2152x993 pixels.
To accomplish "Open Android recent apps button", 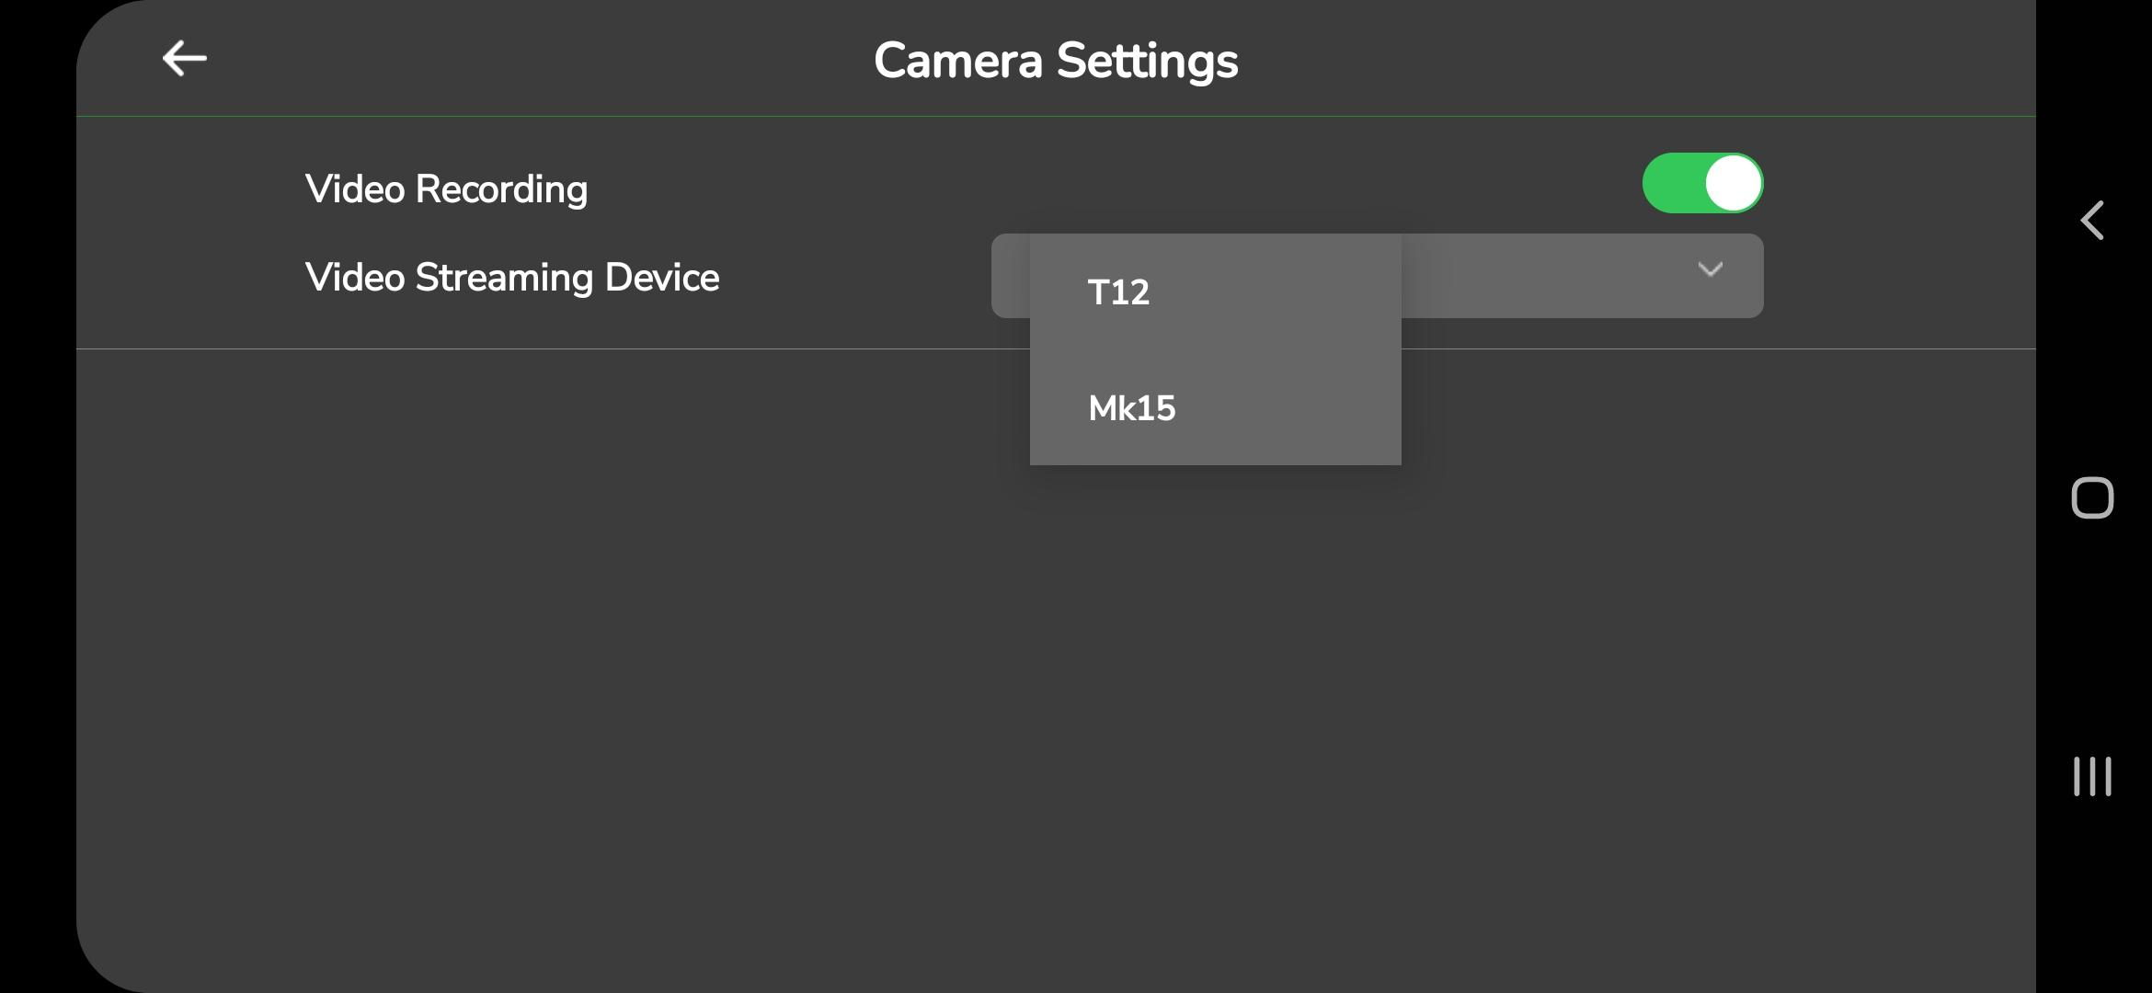I will coord(2092,777).
